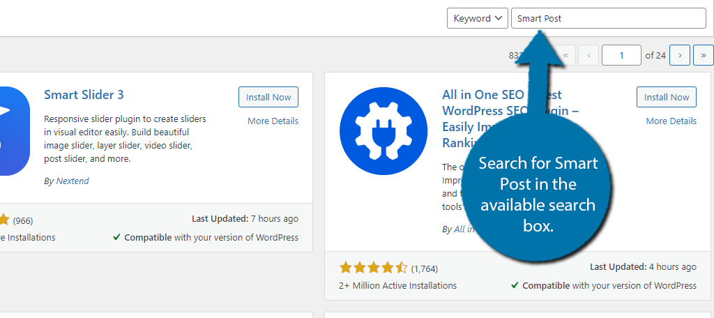714x318 pixels.
Task: Click '2+ Million Active Installations' text
Action: pos(398,286)
